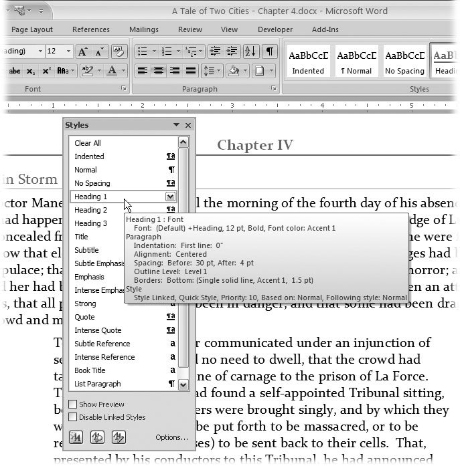Open the highlight color dropdown arrow

pos(99,71)
